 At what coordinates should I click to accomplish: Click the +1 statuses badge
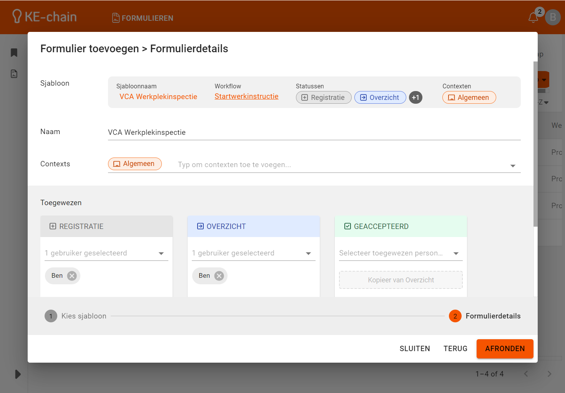point(415,98)
